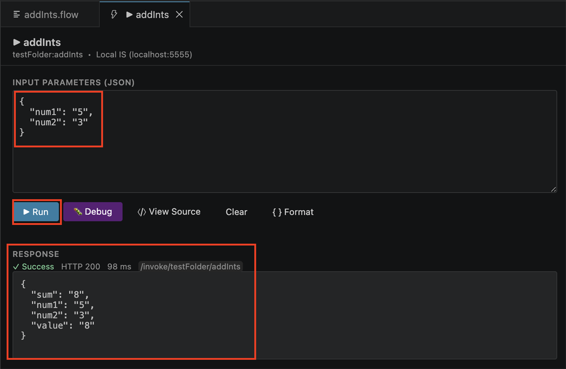Format the JSON input
The width and height of the screenshot is (566, 369).
tap(293, 212)
